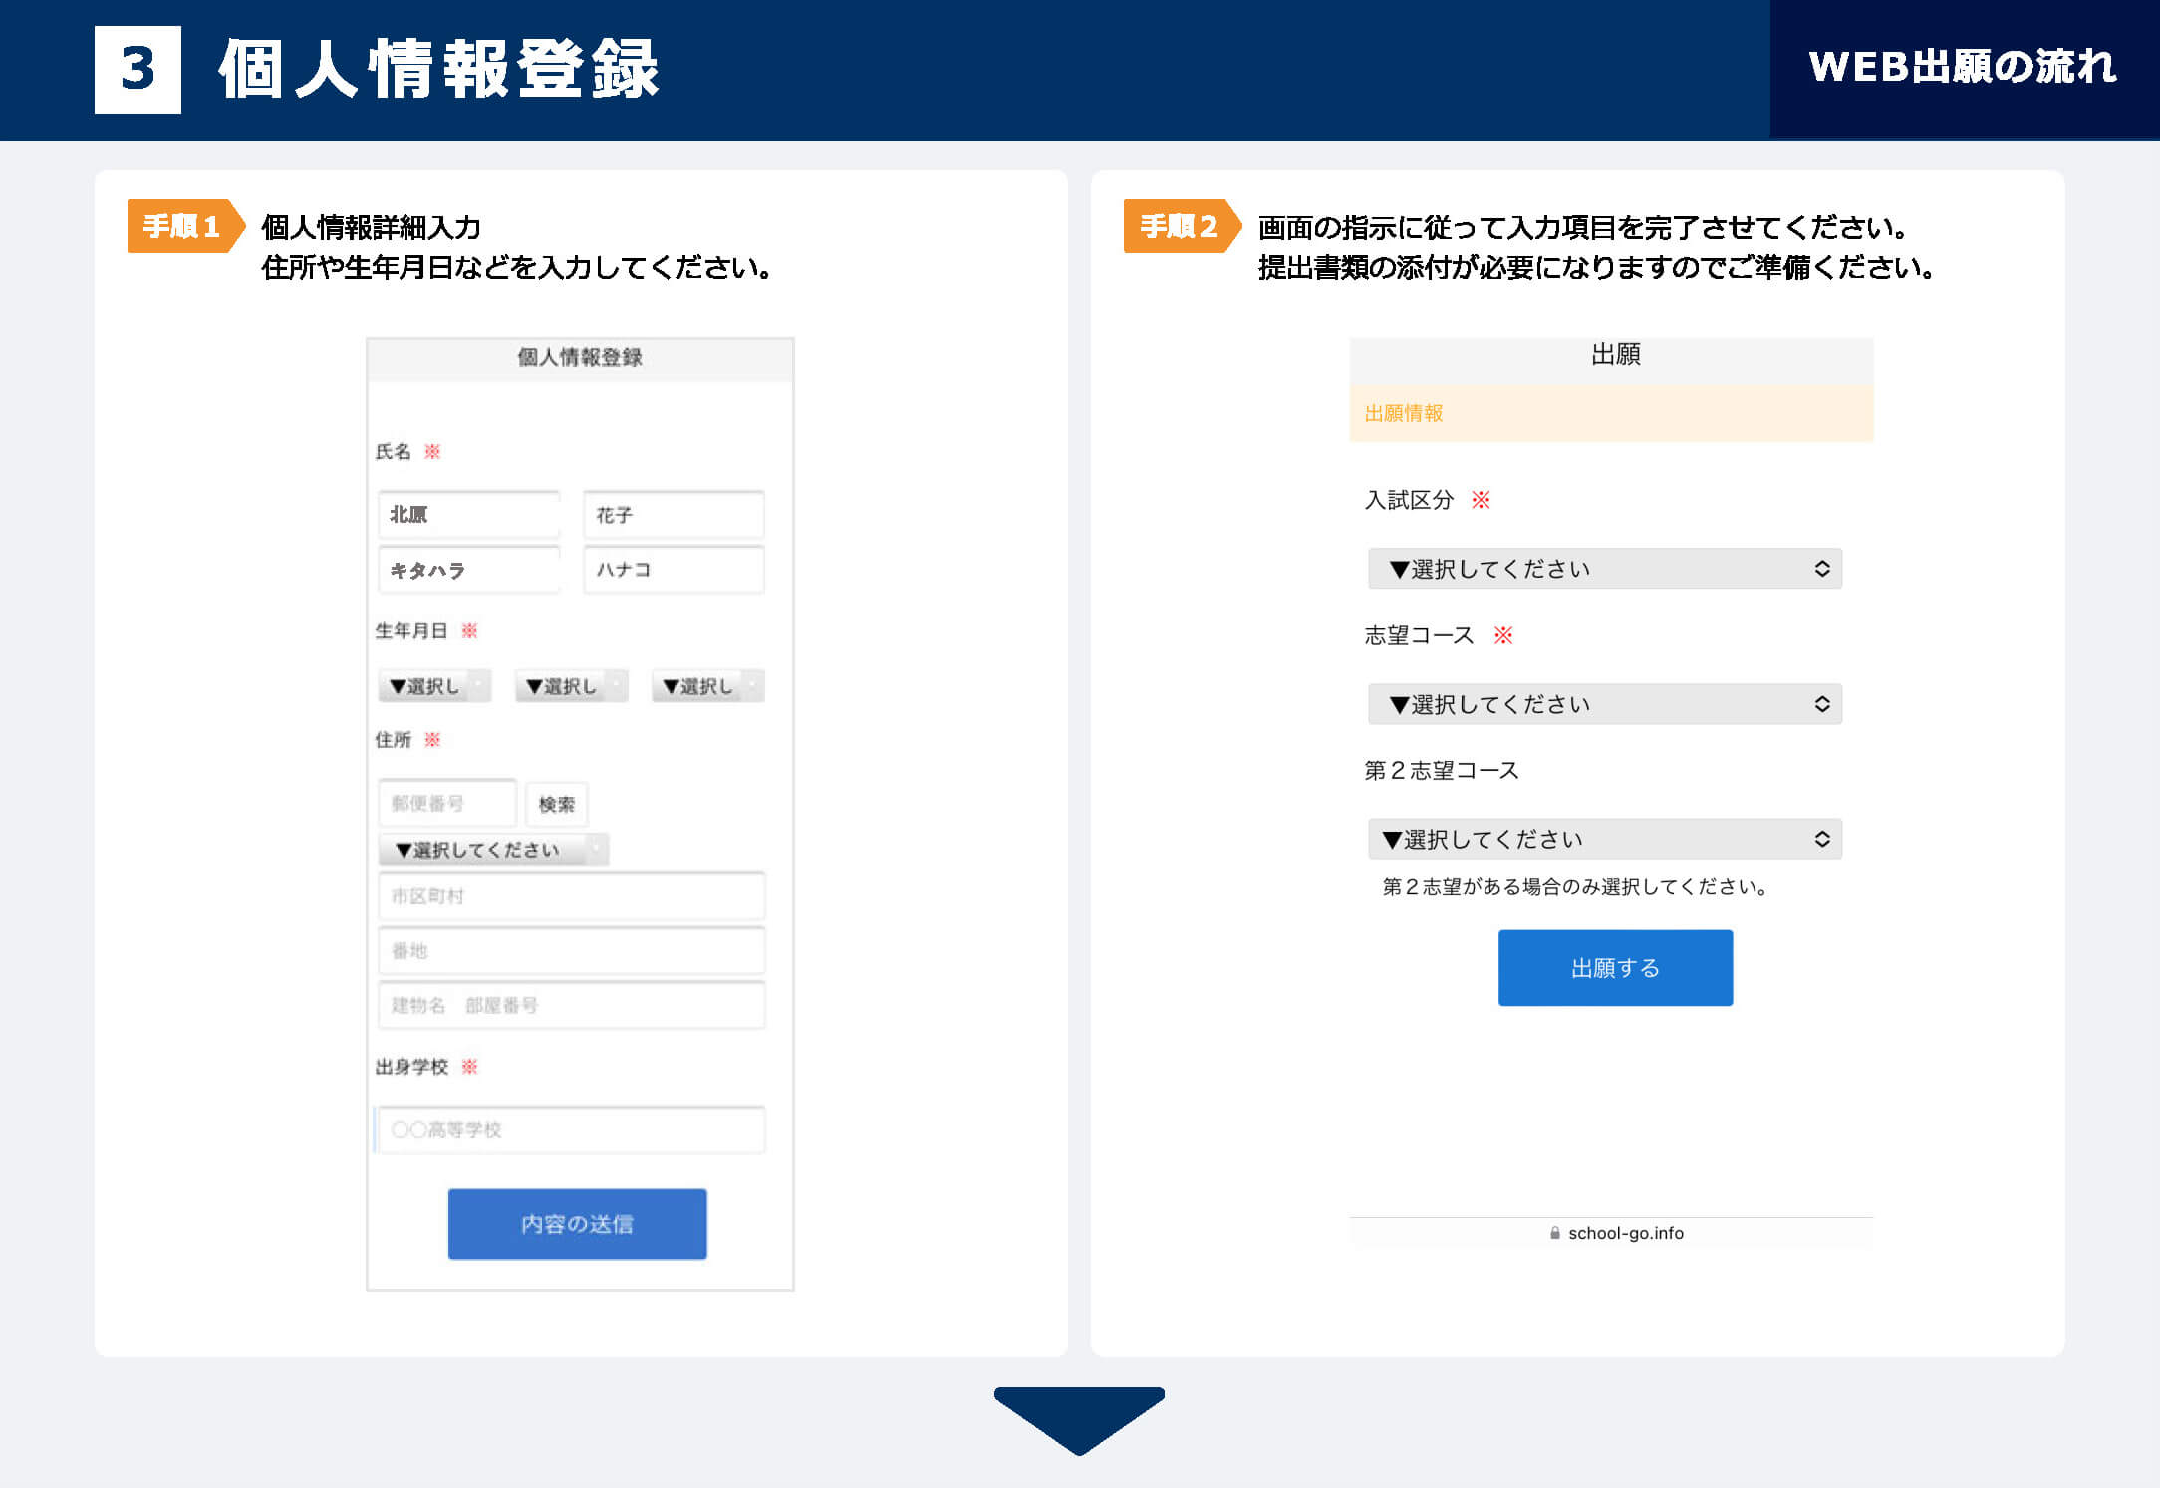Click the given name field containing 花子

(x=674, y=515)
